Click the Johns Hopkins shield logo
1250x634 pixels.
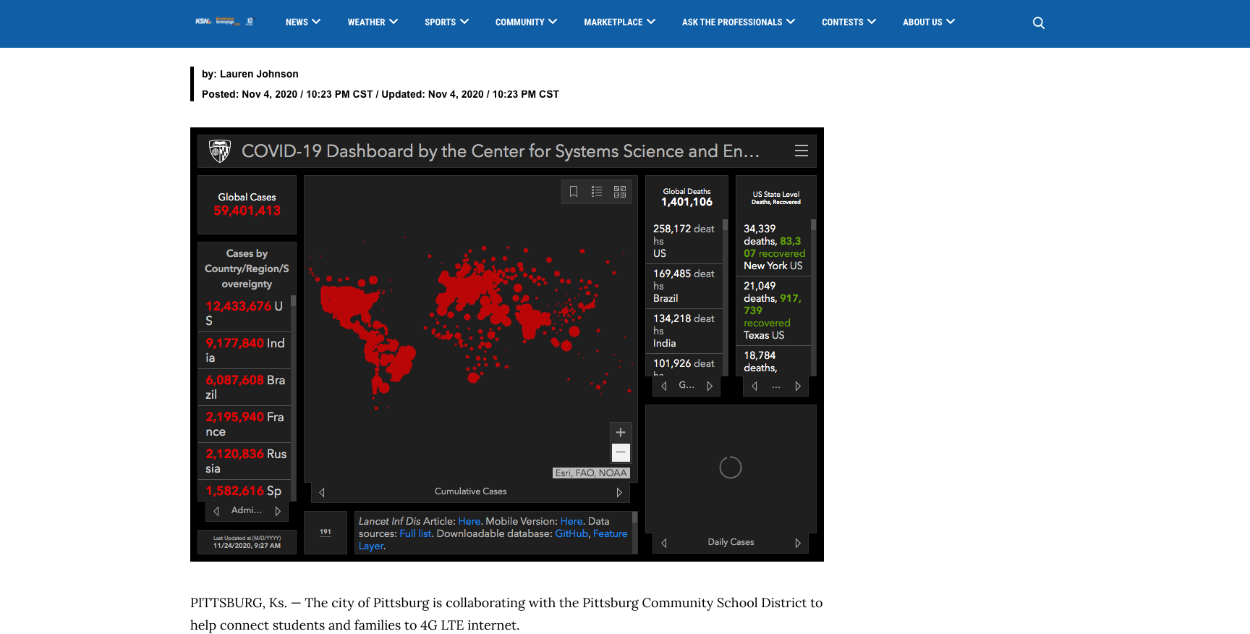tap(220, 151)
